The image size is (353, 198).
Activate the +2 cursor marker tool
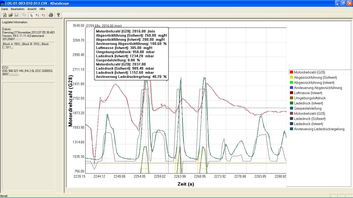tap(43, 15)
